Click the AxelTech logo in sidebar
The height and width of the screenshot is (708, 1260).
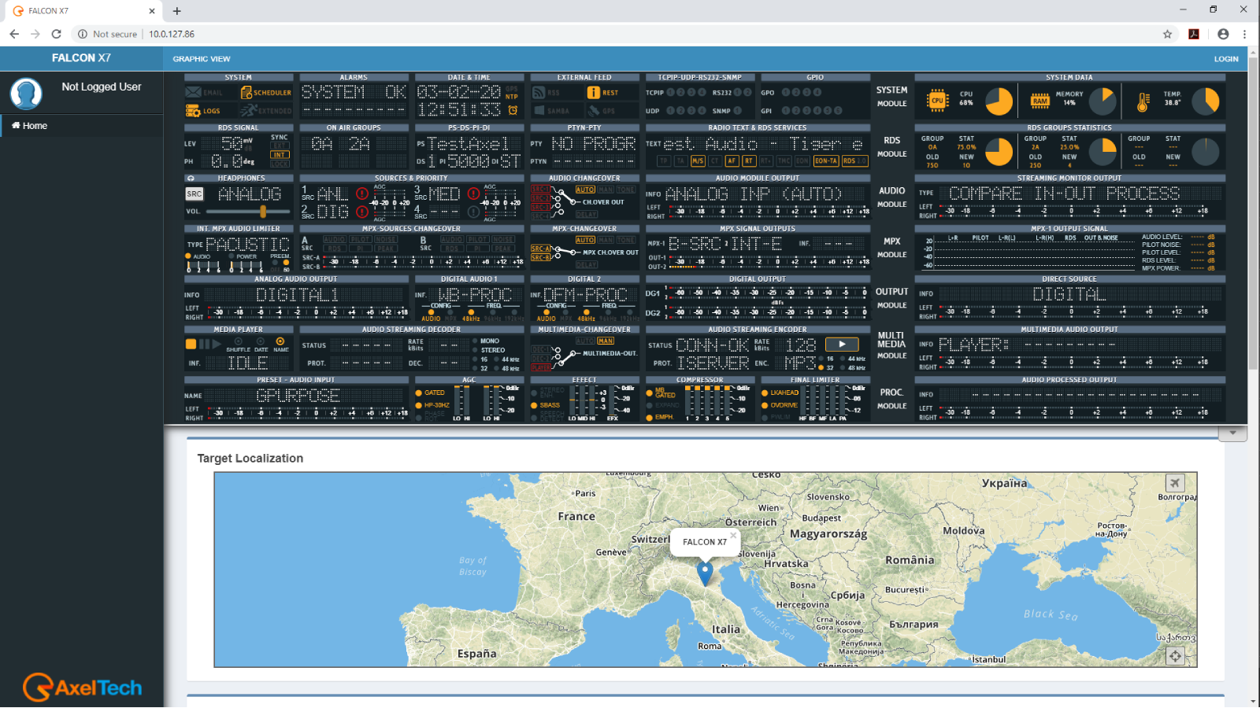83,687
